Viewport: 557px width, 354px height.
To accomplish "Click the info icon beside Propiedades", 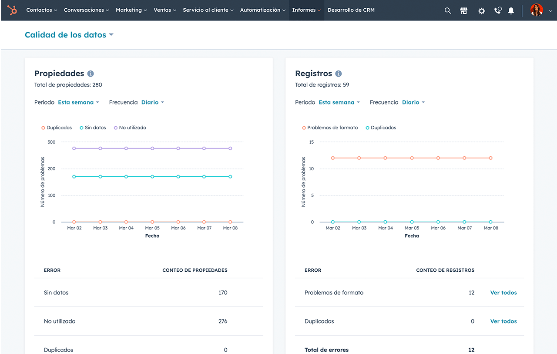I will click(91, 74).
